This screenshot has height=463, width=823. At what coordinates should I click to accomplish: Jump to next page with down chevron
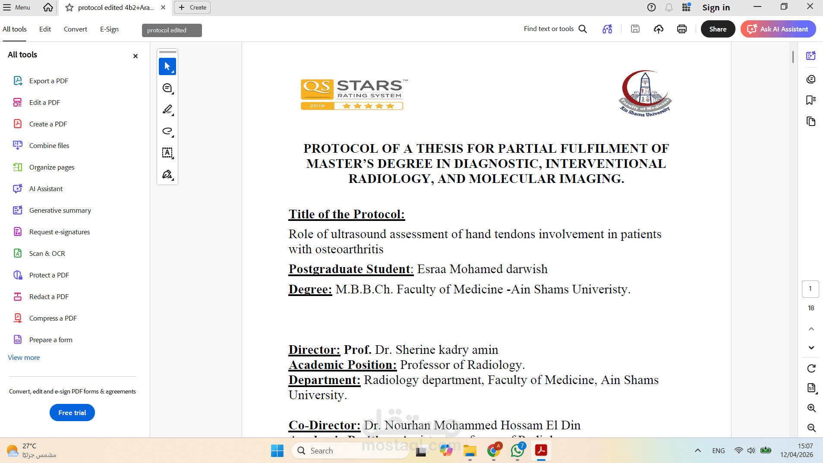pyautogui.click(x=812, y=347)
